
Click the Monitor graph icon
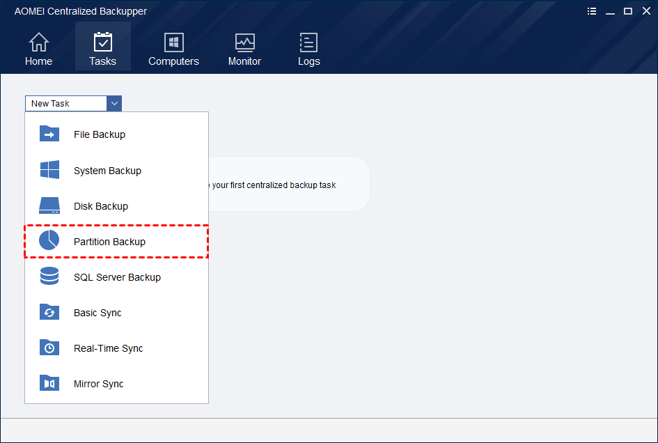tap(244, 42)
